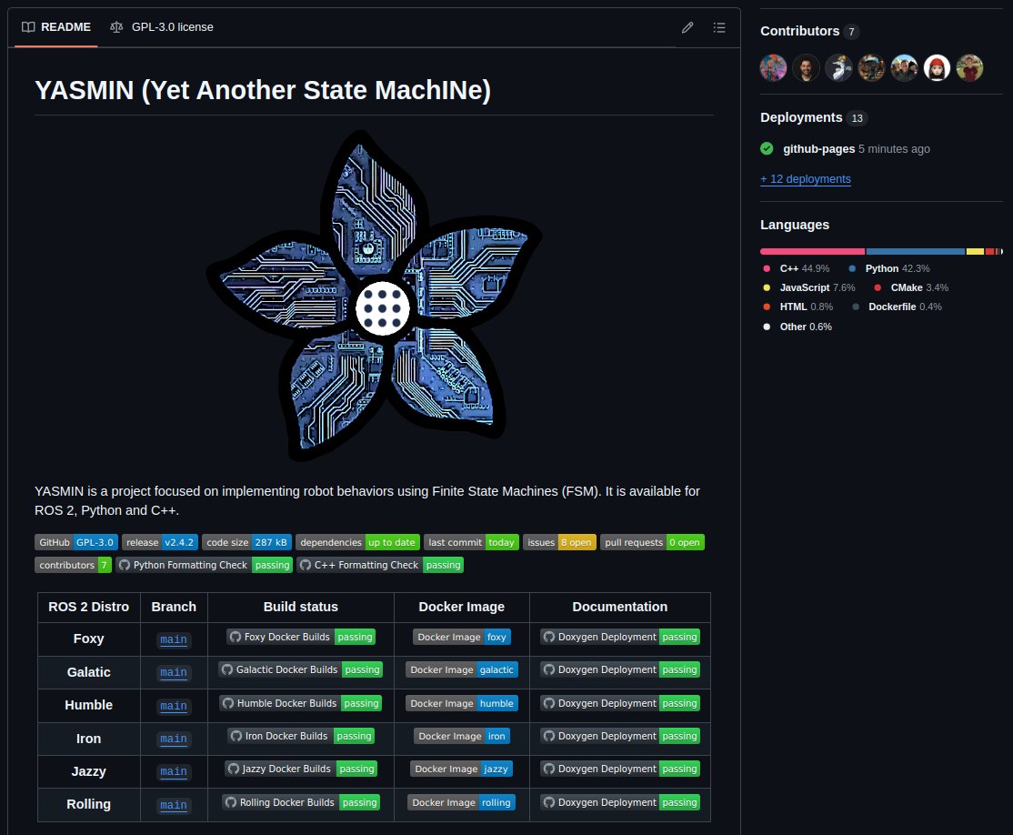Open the JavaScript 7.6% language link

[x=809, y=287]
